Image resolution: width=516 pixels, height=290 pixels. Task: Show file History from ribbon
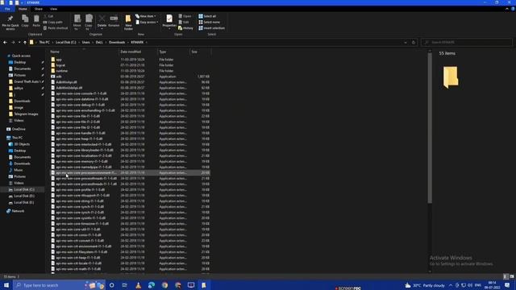(x=186, y=28)
